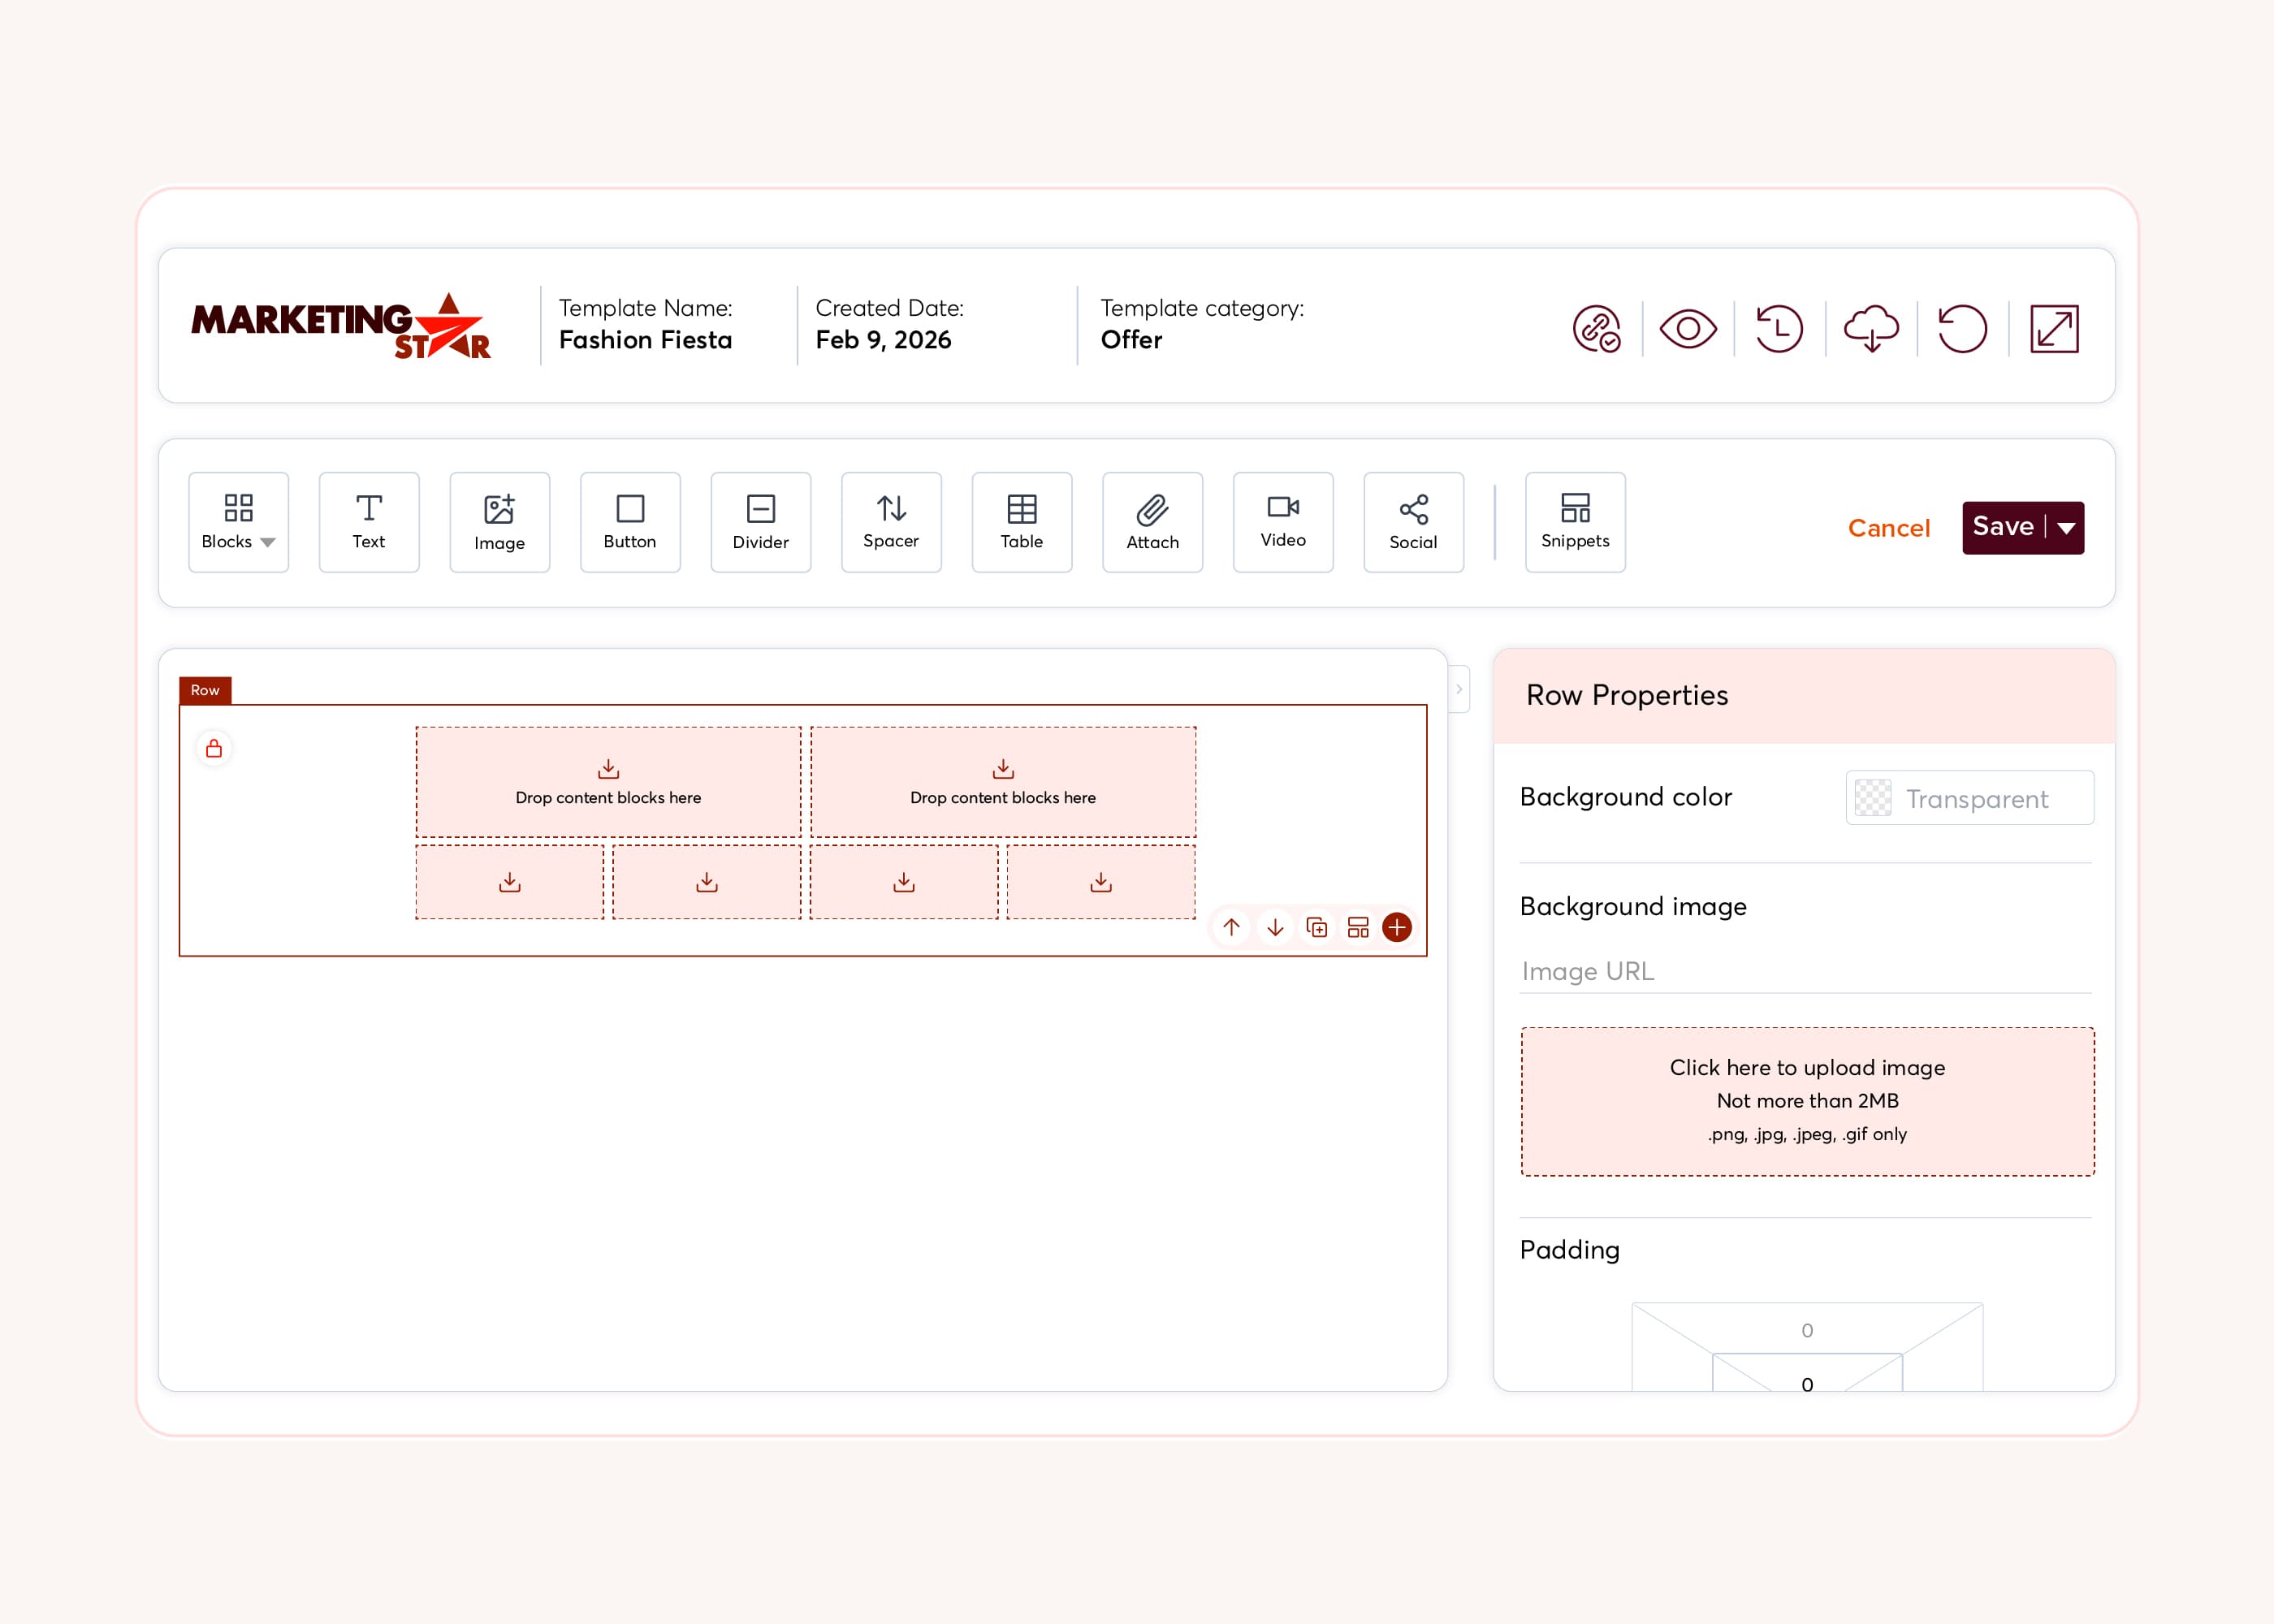Click the Image URL input field
This screenshot has height=1624, width=2274.
pyautogui.click(x=1806, y=971)
